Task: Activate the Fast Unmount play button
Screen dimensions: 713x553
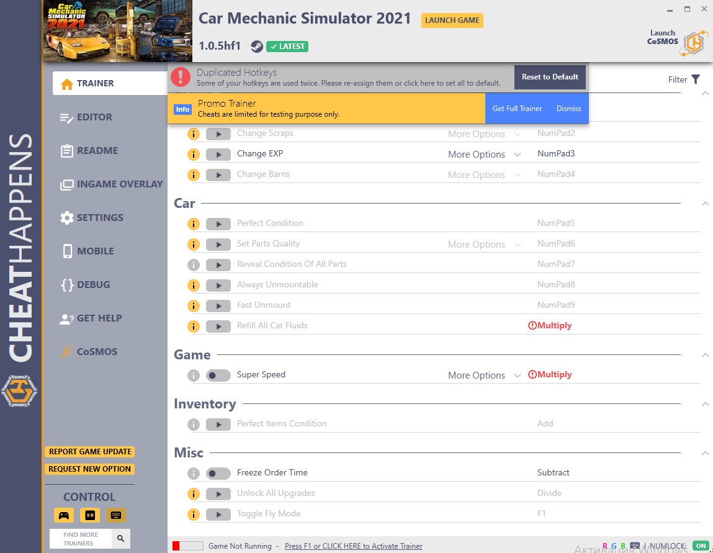Action: coord(218,305)
